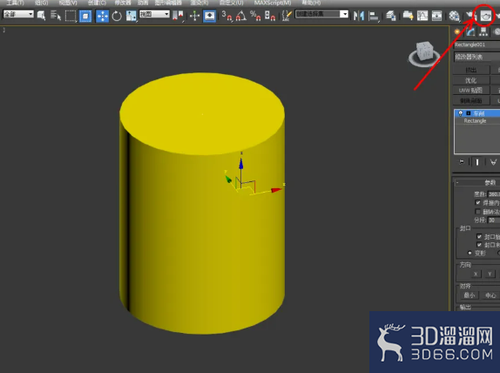Click the Select and Manipulate icon

[194, 16]
